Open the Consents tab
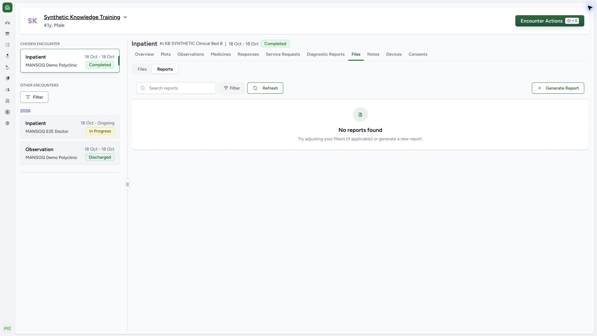 (x=418, y=54)
